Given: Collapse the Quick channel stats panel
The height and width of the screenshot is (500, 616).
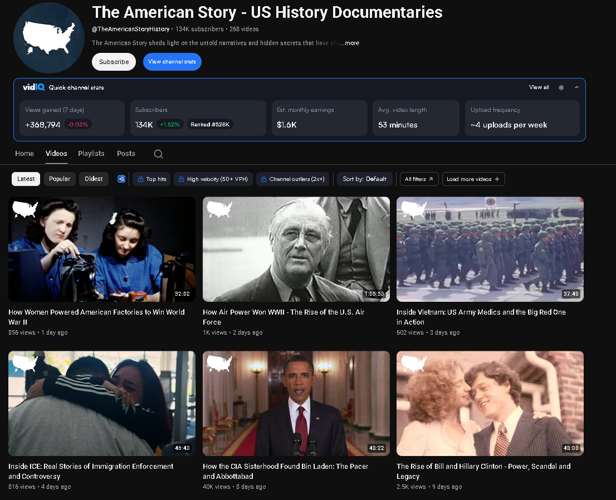Looking at the screenshot, I should click(576, 87).
